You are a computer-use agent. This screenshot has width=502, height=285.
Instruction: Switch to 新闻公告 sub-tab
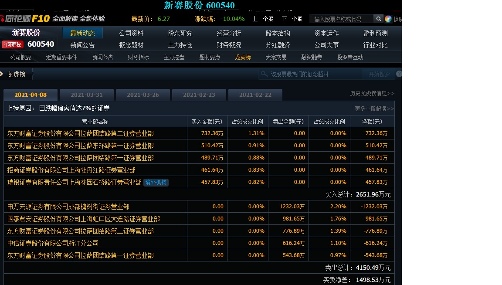point(102,57)
